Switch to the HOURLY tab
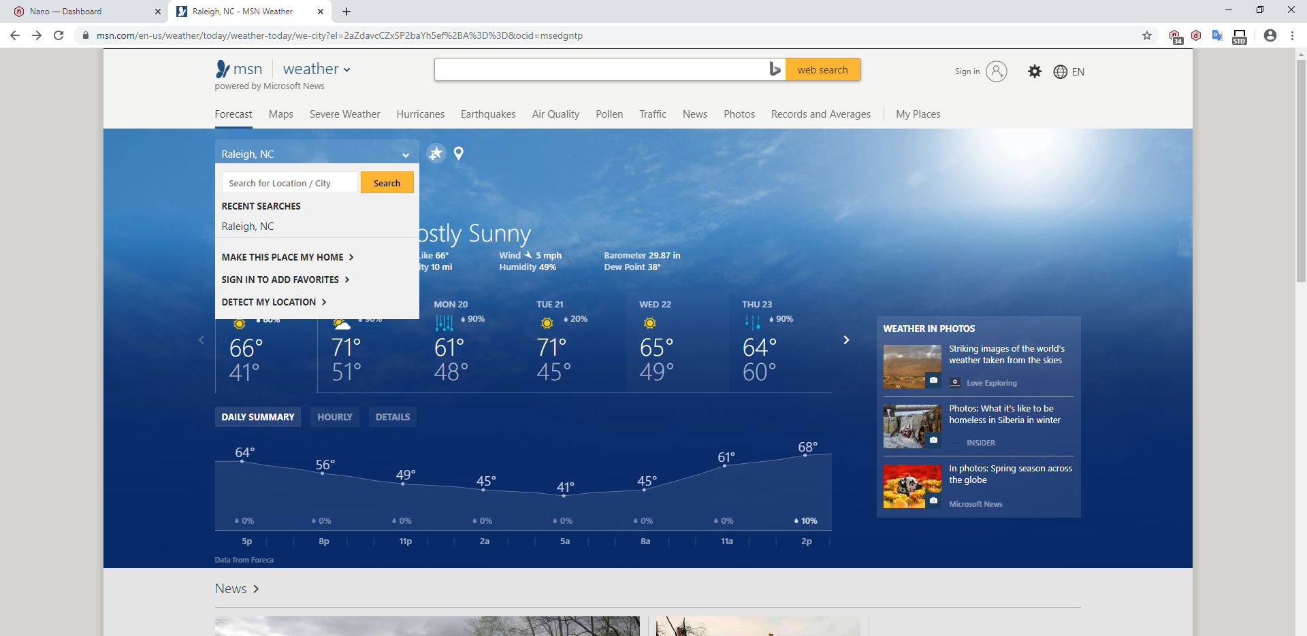The height and width of the screenshot is (636, 1307). [335, 417]
